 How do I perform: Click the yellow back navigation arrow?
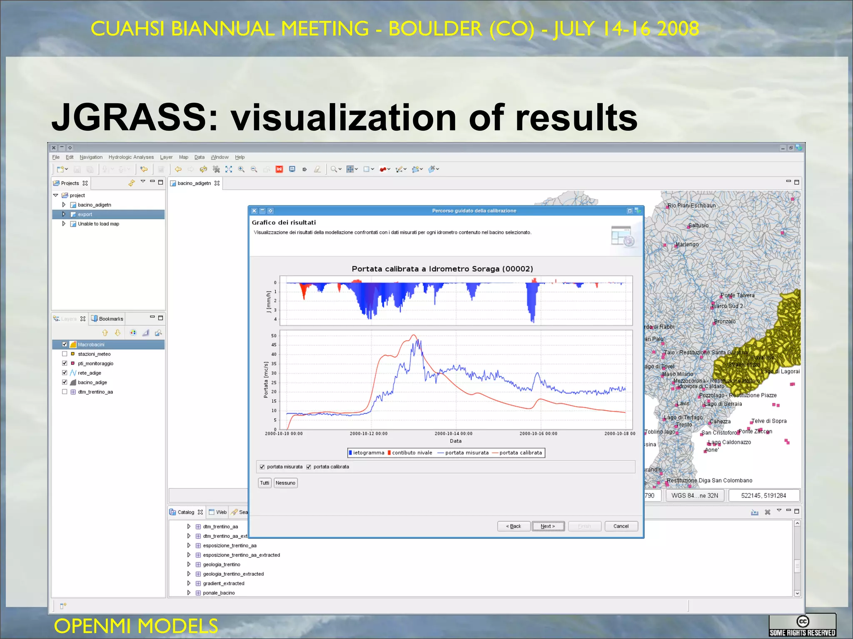(178, 169)
